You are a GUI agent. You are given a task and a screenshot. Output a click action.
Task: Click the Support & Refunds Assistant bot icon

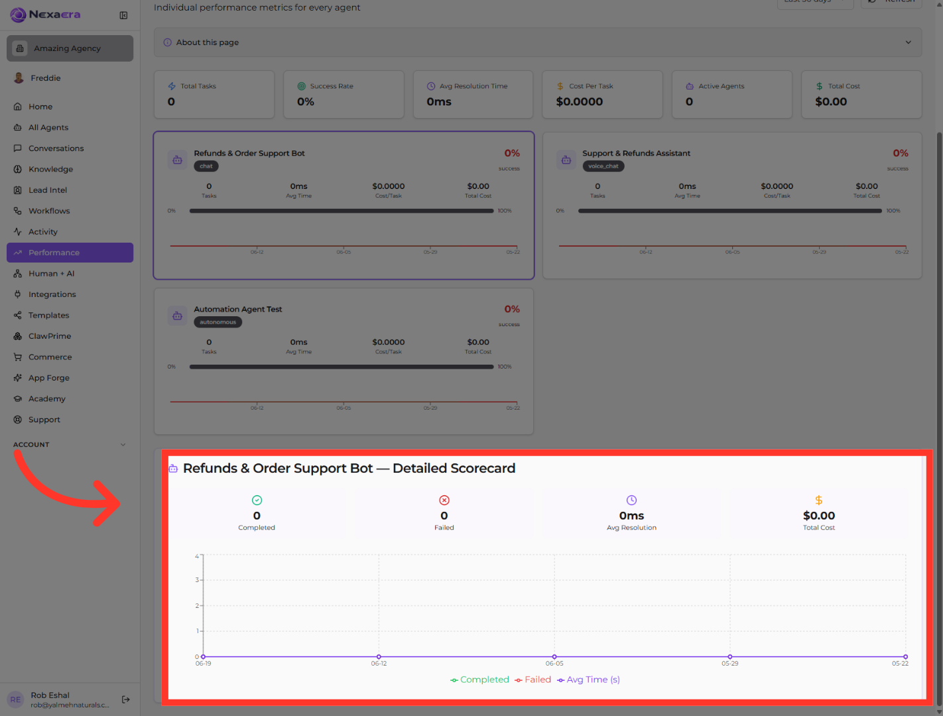[x=566, y=160]
